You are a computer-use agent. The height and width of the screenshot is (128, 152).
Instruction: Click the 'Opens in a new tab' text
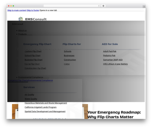click(48, 10)
